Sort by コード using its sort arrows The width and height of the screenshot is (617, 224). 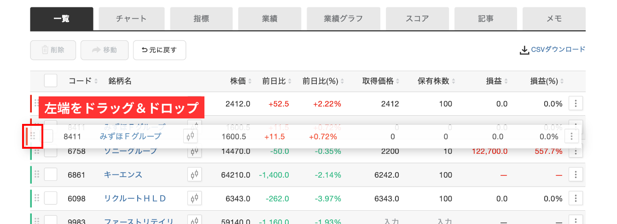pos(96,81)
